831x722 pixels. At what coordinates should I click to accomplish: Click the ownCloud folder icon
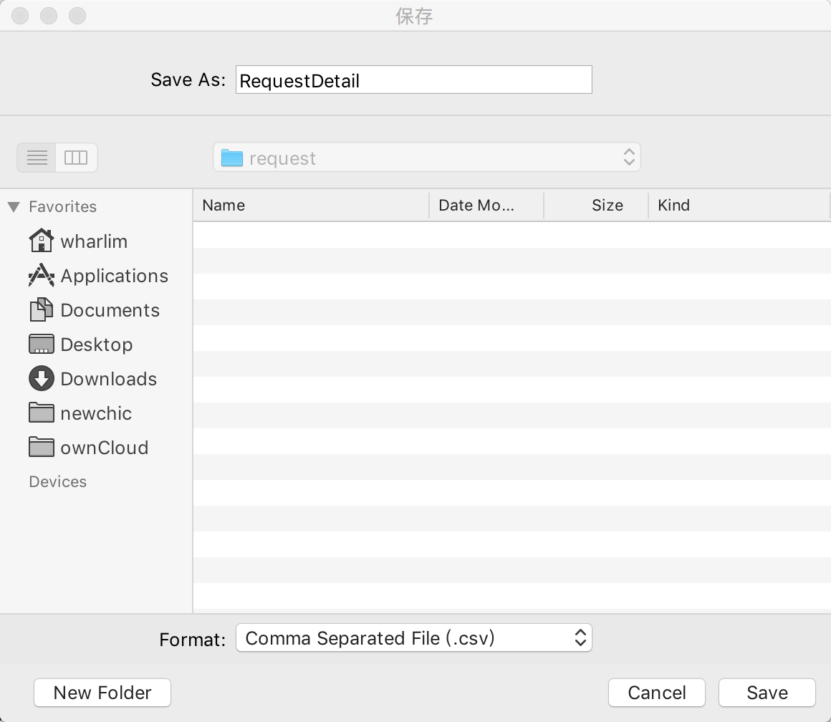tap(42, 448)
